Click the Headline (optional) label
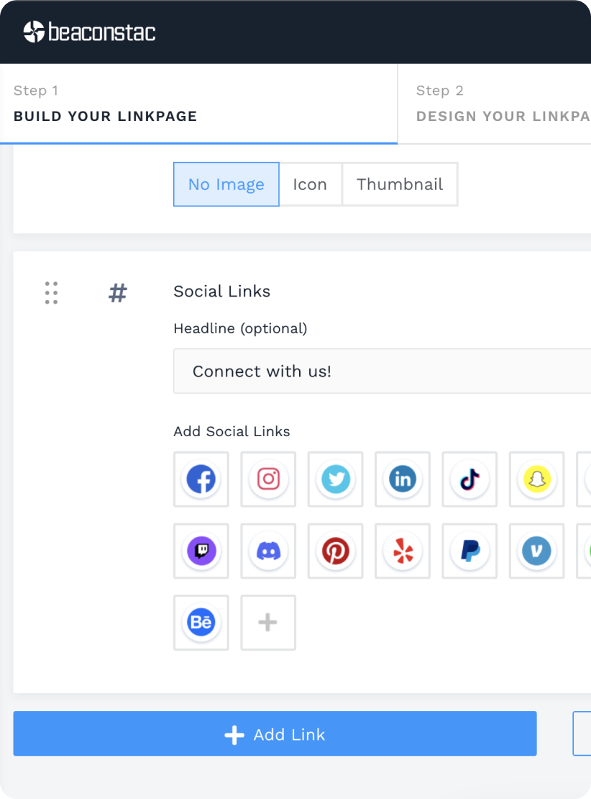This screenshot has width=591, height=799. (x=240, y=329)
